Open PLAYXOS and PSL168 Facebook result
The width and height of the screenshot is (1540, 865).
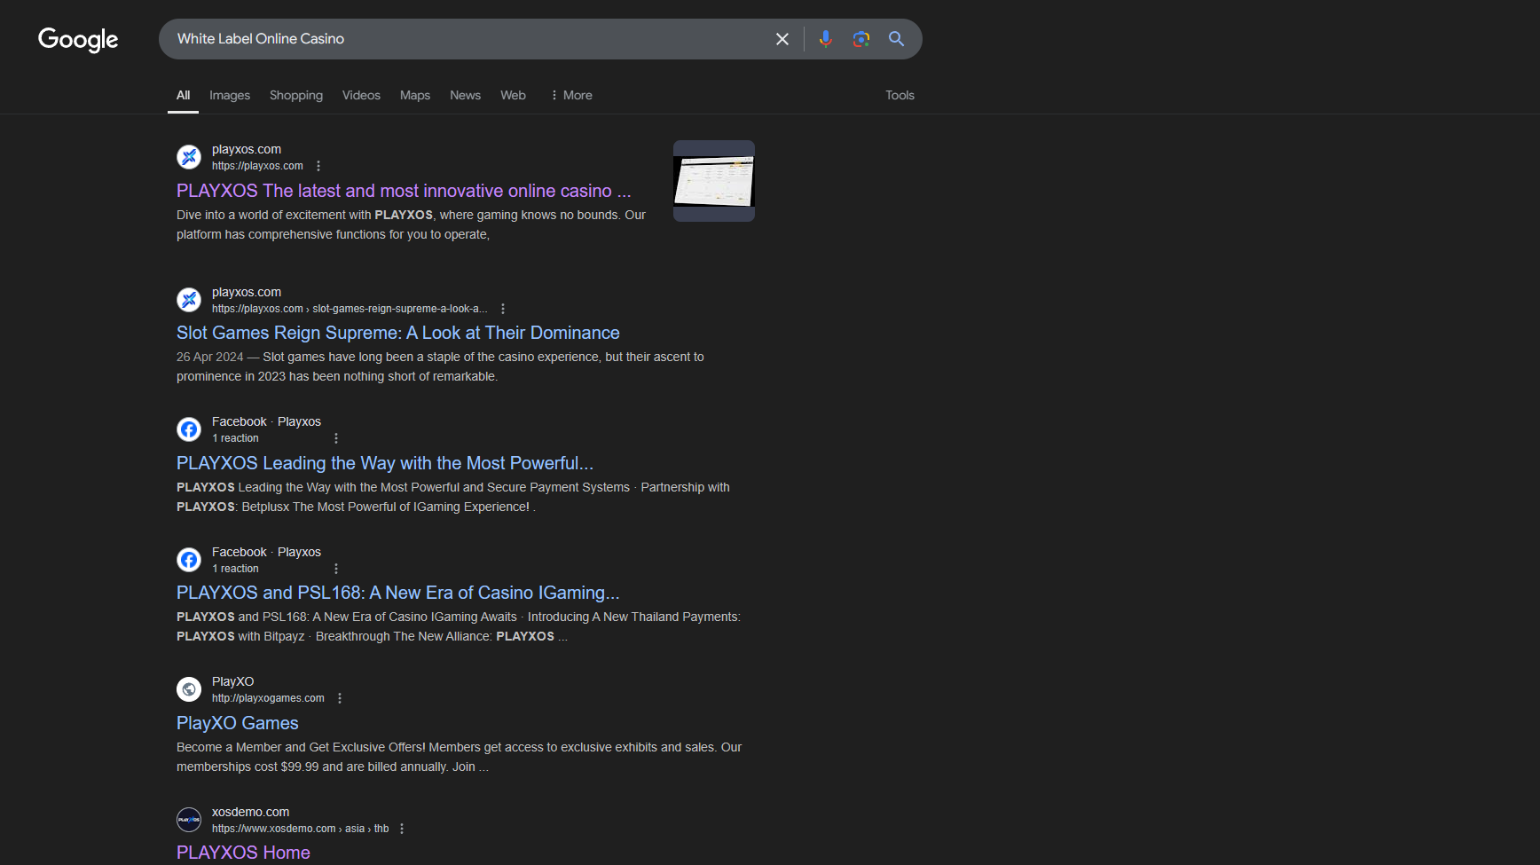(397, 593)
